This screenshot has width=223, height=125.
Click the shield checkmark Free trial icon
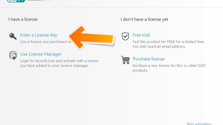click(x=125, y=36)
